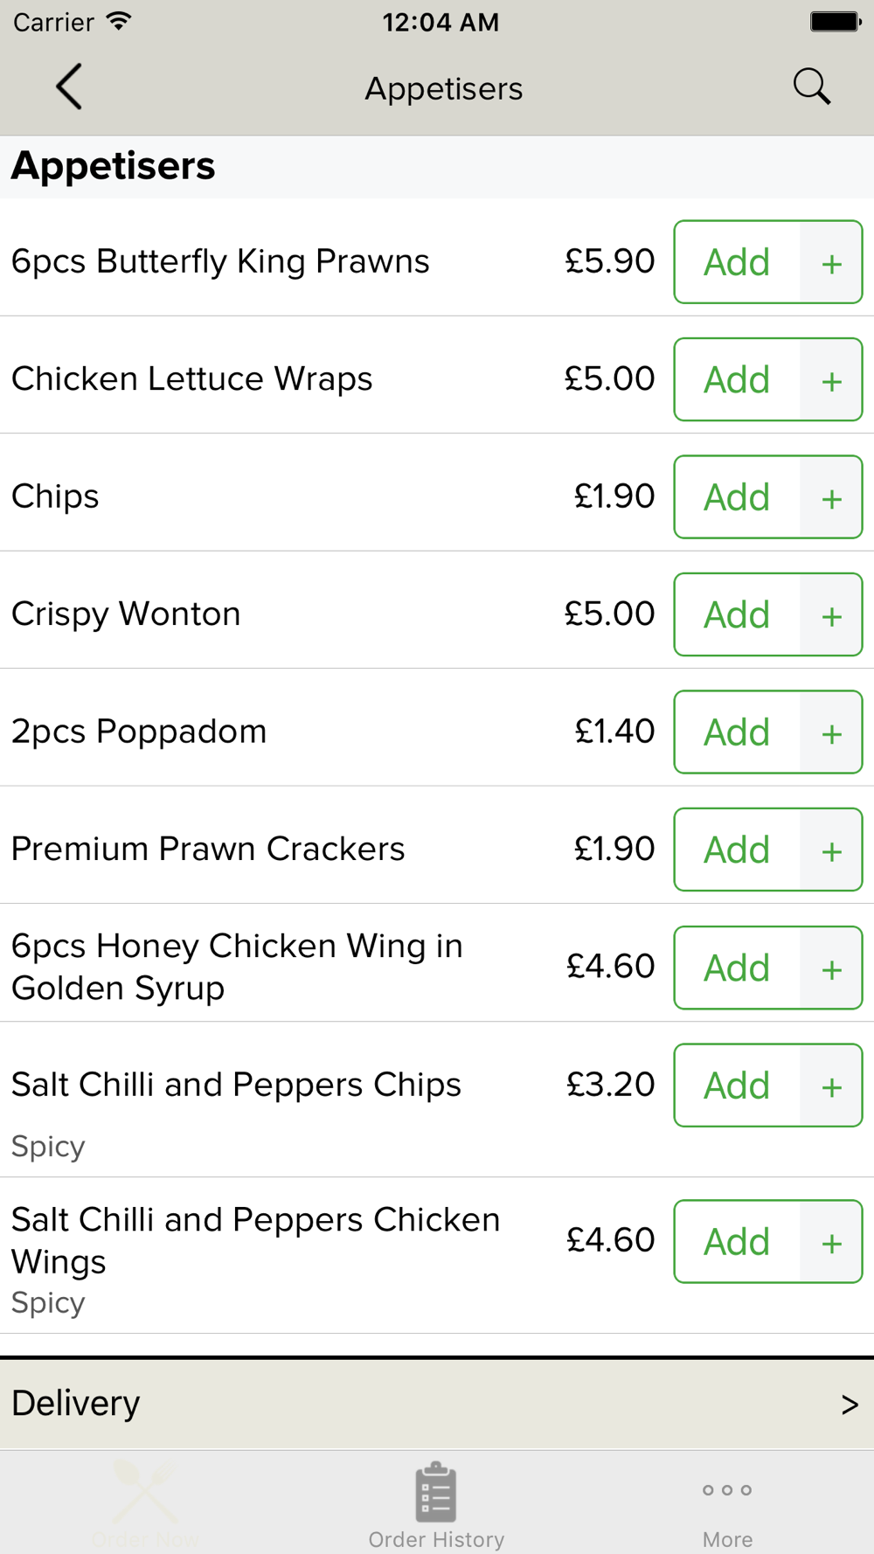Tap plus icon for Crispy Wonton
Screen dimensions: 874x1554
(x=831, y=614)
